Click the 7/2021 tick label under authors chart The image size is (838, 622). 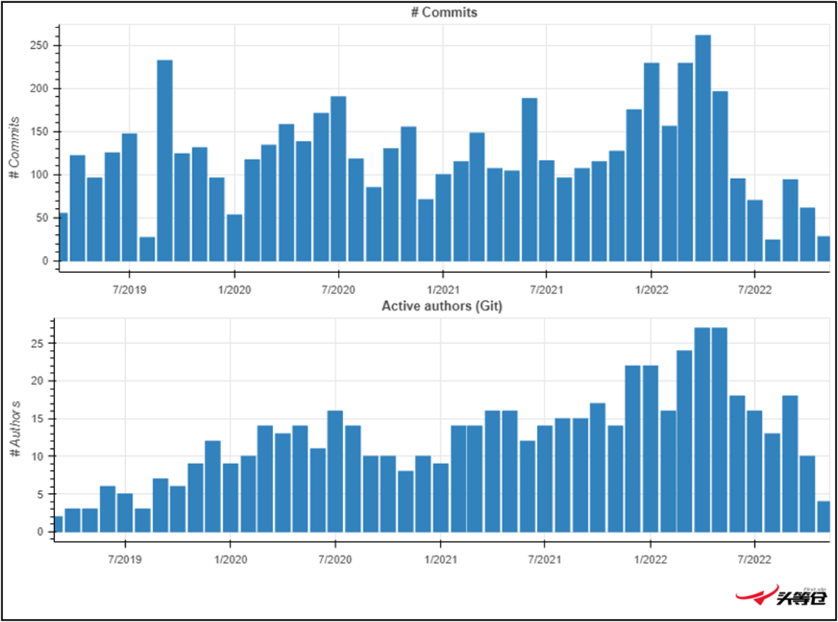(544, 560)
